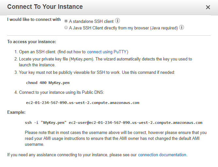This screenshot has height=167, width=218.
Task: Click the 'A standalone SSH client' label
Action: [91, 21]
